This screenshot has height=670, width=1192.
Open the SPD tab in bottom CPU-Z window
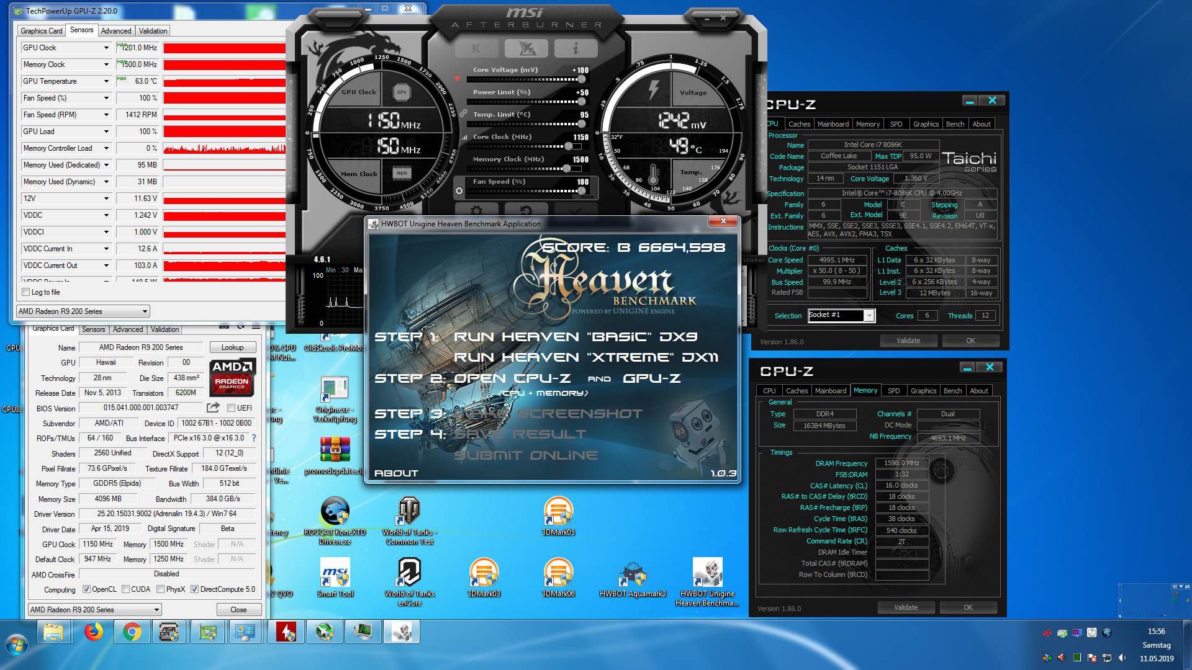coord(893,391)
